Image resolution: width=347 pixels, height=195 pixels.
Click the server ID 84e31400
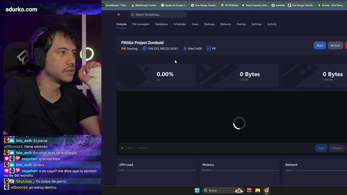tap(195, 48)
